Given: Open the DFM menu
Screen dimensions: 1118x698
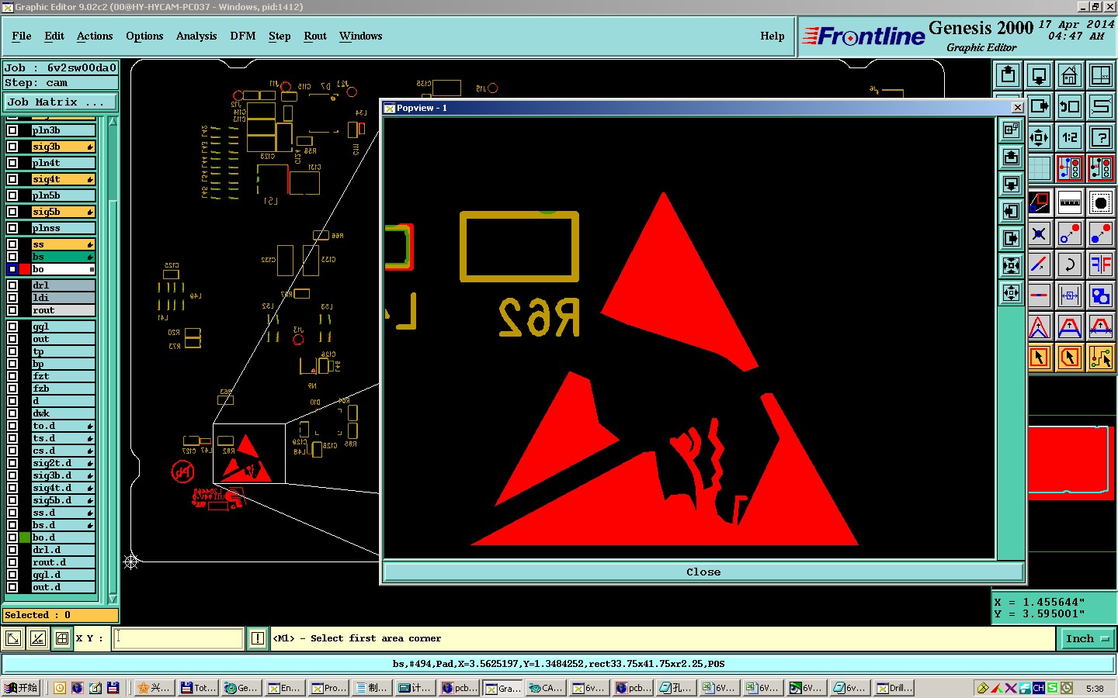Looking at the screenshot, I should click(x=243, y=36).
